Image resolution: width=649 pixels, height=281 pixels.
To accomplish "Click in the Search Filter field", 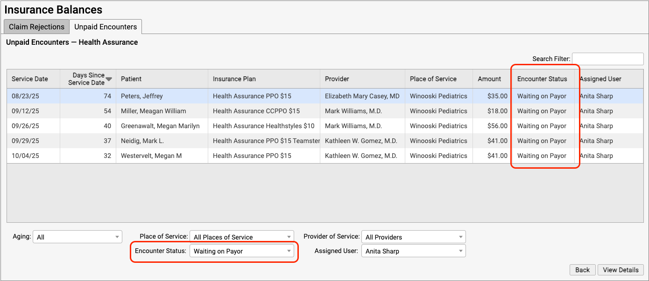I will 607,59.
